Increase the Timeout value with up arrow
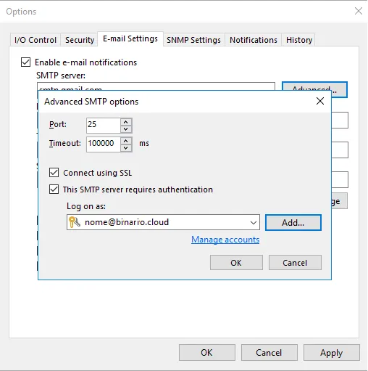This screenshot has height=371, width=368. [126, 140]
